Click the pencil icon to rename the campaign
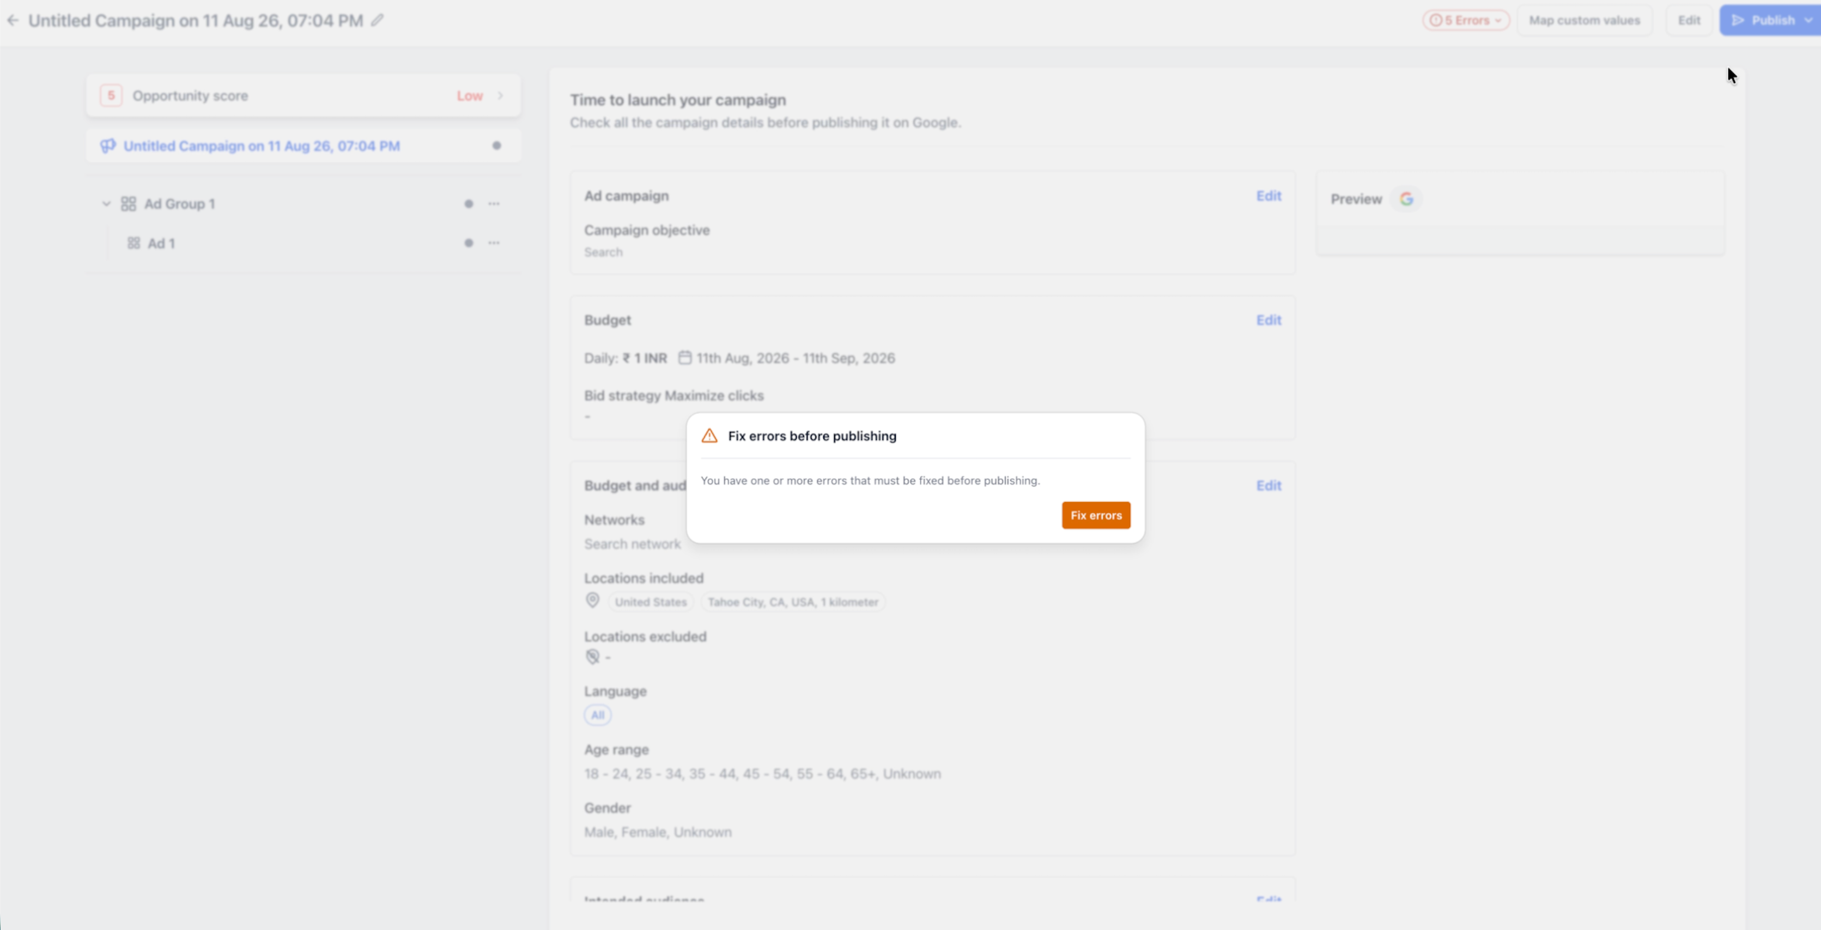This screenshot has height=930, width=1821. tap(378, 21)
